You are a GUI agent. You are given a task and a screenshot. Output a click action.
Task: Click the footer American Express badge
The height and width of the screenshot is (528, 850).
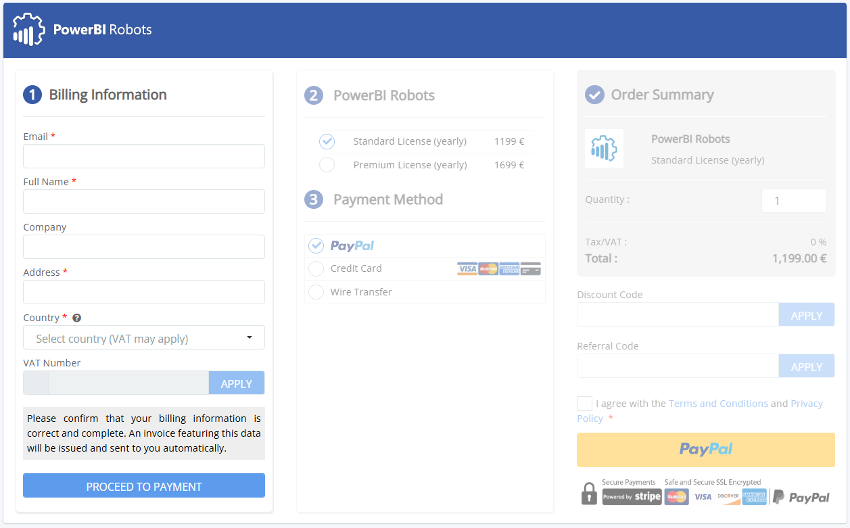[755, 497]
